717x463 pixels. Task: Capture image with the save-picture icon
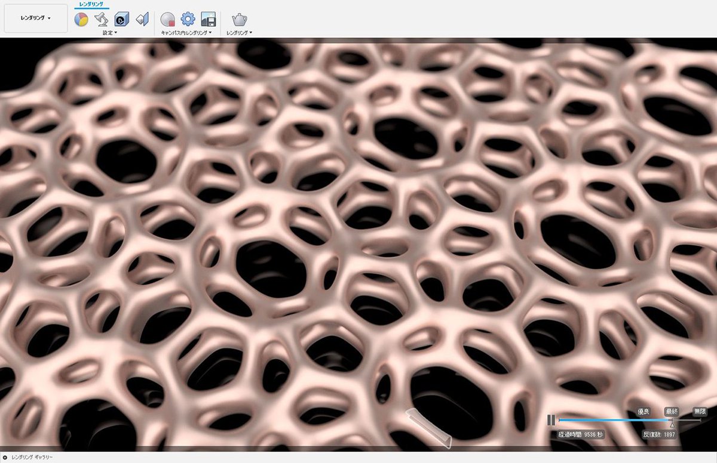point(208,19)
